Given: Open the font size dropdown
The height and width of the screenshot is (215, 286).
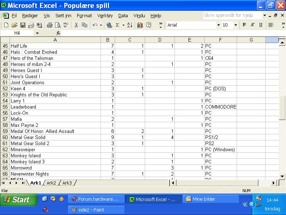Looking at the screenshot, I should pyautogui.click(x=236, y=25).
